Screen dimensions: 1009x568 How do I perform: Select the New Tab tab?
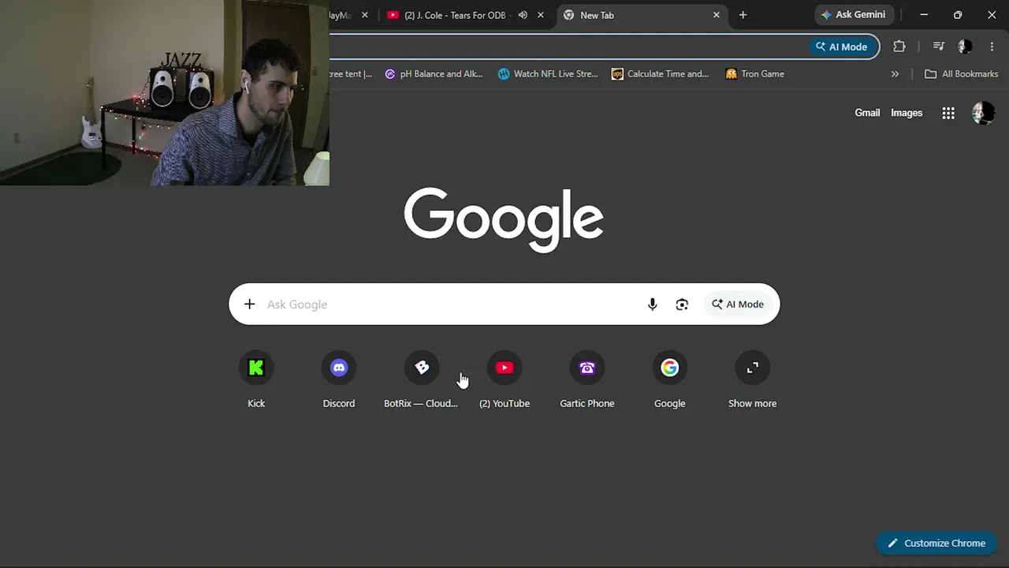(x=642, y=15)
